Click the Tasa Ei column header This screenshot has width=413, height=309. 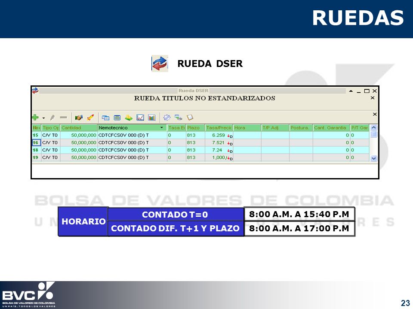[x=176, y=128]
